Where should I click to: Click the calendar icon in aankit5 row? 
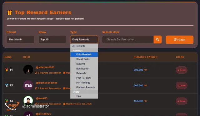64,104
